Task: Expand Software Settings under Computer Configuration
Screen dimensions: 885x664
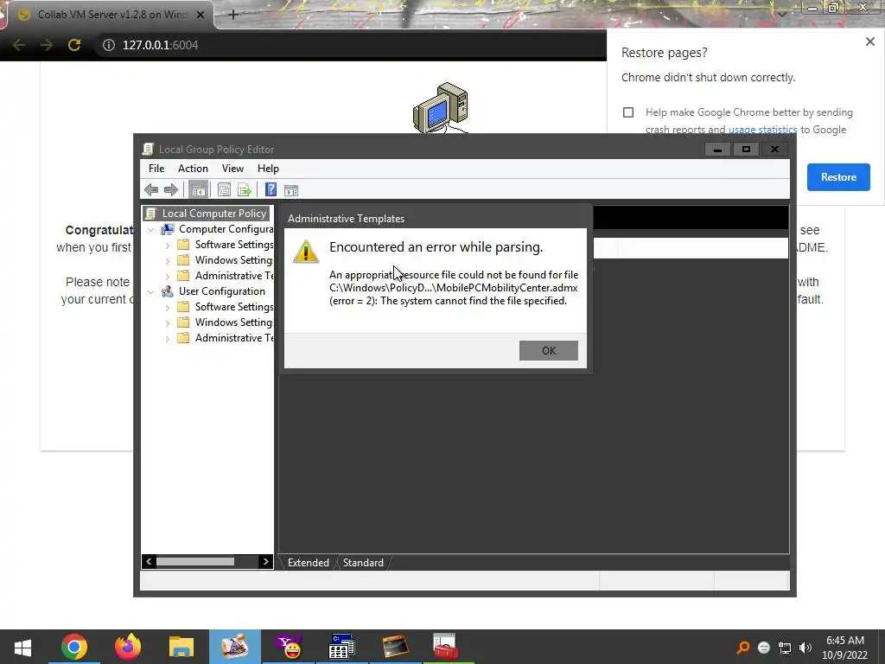Action: pyautogui.click(x=167, y=246)
